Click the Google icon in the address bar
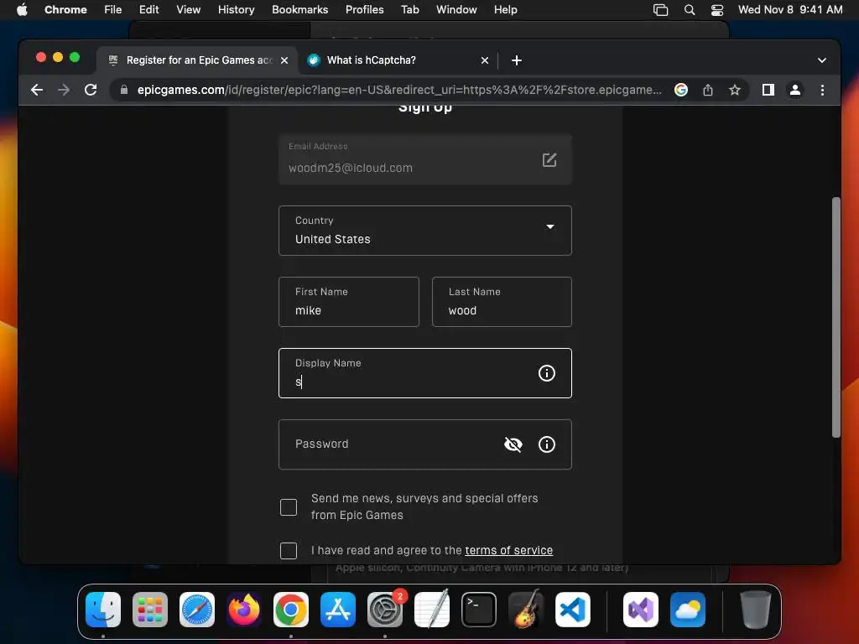Image resolution: width=859 pixels, height=644 pixels. (x=681, y=90)
